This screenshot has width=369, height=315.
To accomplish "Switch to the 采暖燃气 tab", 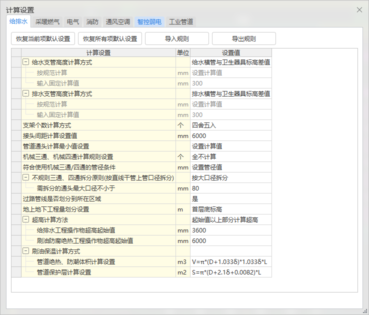I will 47,21.
